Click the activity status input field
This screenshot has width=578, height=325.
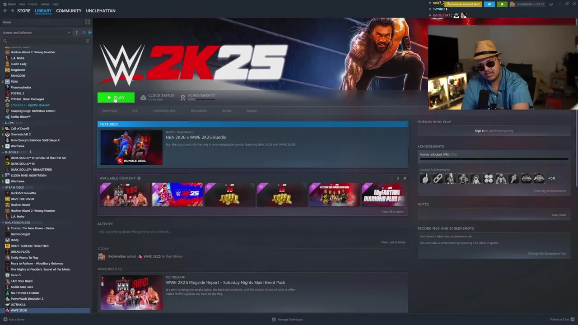click(253, 232)
